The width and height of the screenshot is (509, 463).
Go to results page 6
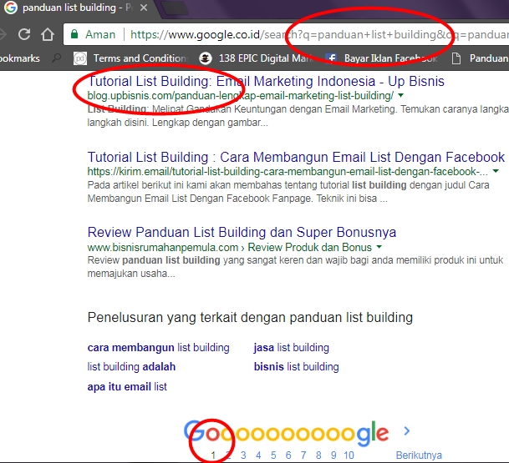[x=288, y=455]
